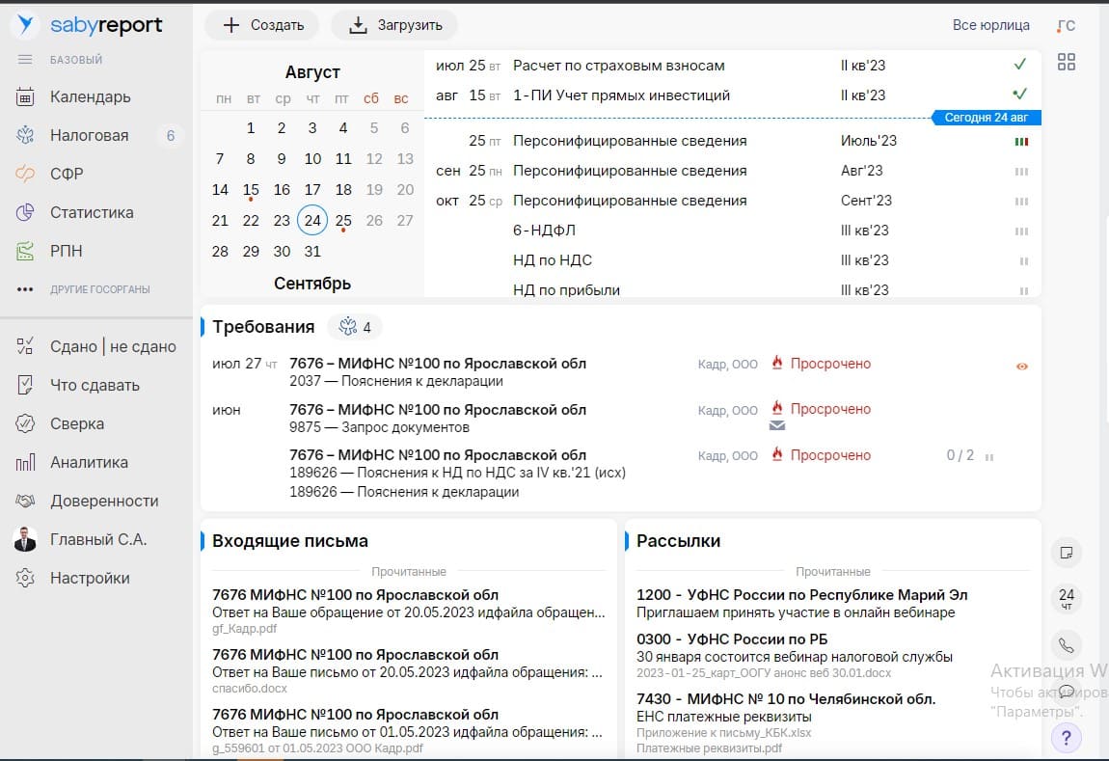
Task: Open Календарь in the sidebar
Action: [90, 96]
